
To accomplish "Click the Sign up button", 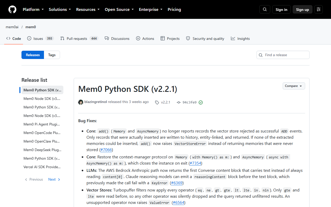I will click(x=303, y=9).
